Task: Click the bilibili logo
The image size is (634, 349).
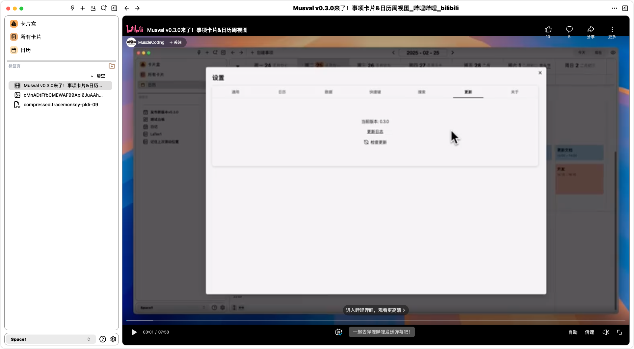Action: click(135, 29)
